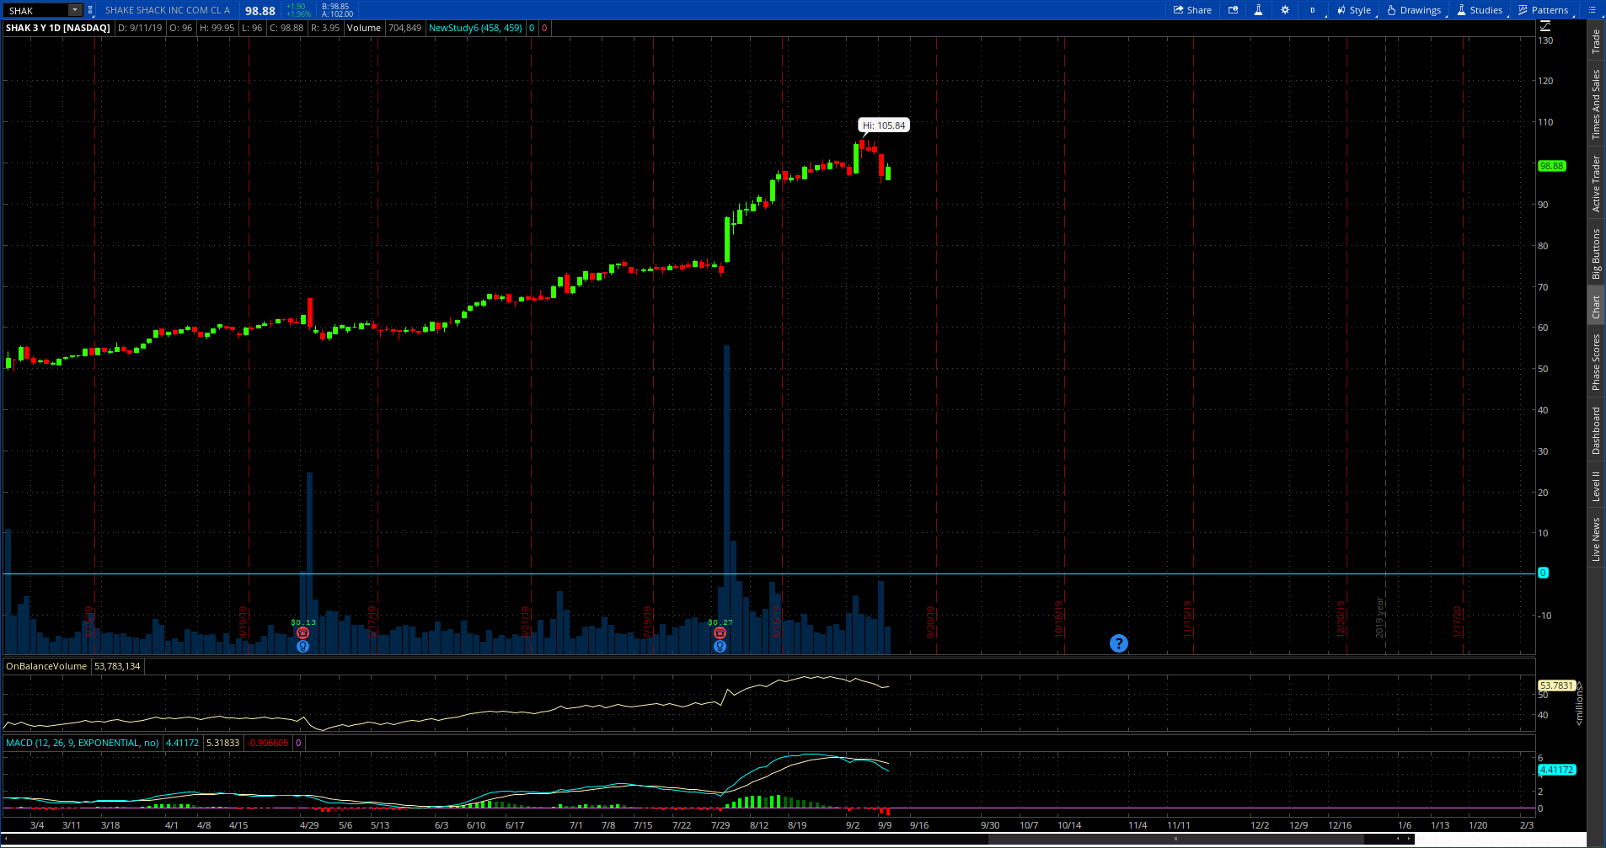Viewport: 1606px width, 848px height.
Task: Click the Hi: 105.84 price bubble
Action: coord(884,125)
